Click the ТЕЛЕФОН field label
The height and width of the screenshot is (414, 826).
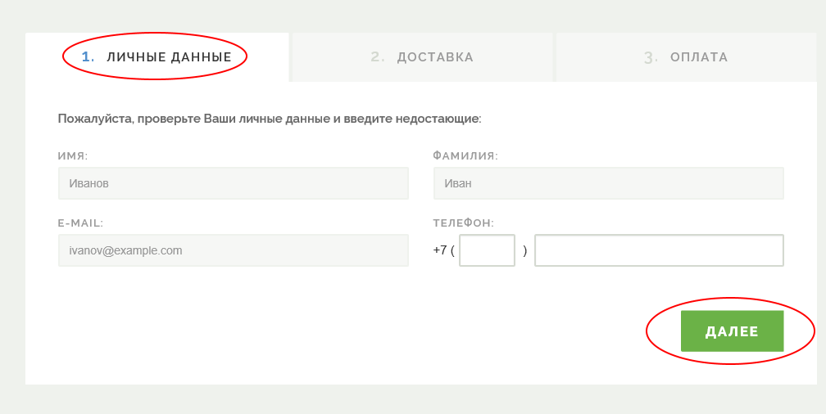(x=464, y=223)
